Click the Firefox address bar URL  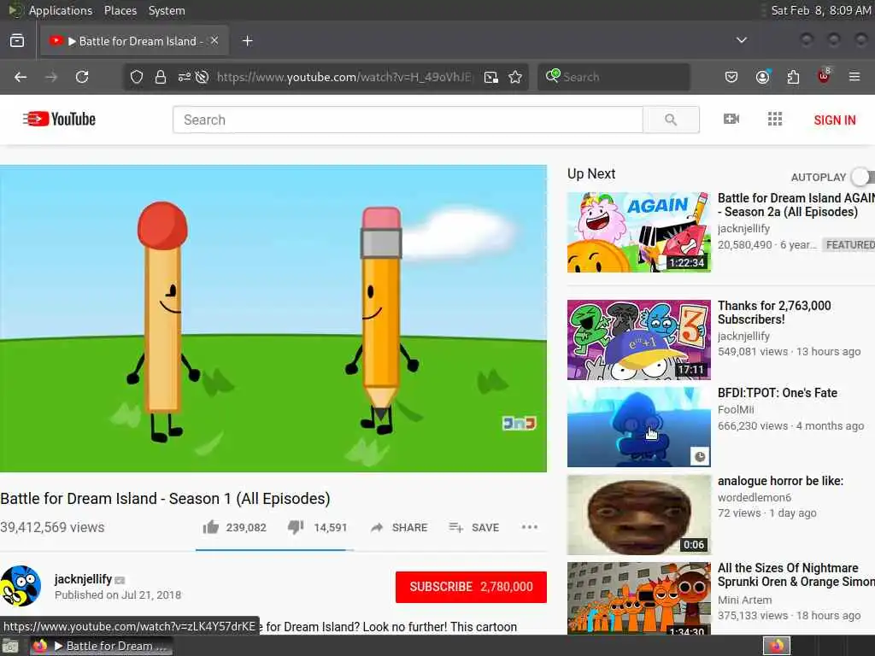pos(344,77)
